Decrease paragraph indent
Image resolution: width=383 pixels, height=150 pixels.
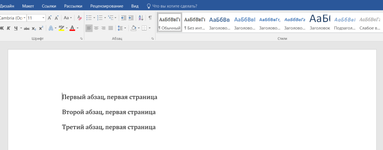click(123, 18)
